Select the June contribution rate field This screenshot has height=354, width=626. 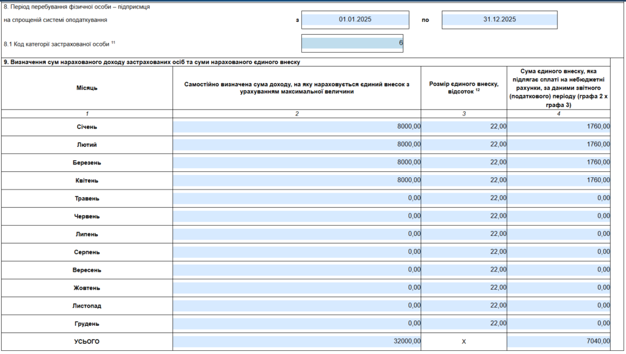[x=464, y=216]
